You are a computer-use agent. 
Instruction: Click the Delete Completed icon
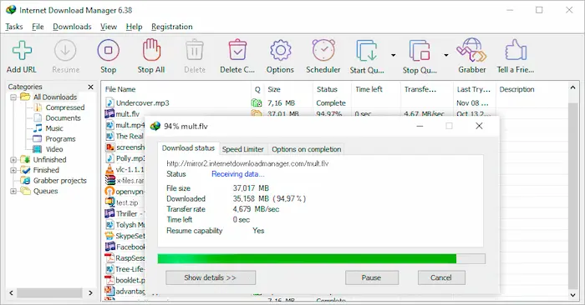(x=237, y=50)
